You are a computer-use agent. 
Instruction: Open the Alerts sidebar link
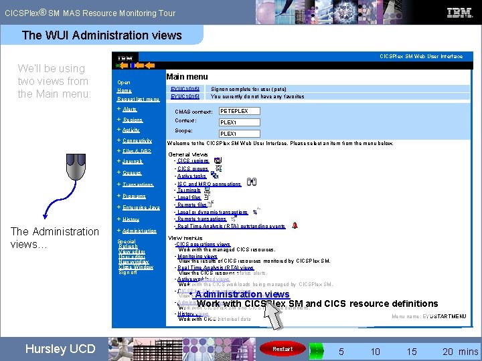pos(130,109)
